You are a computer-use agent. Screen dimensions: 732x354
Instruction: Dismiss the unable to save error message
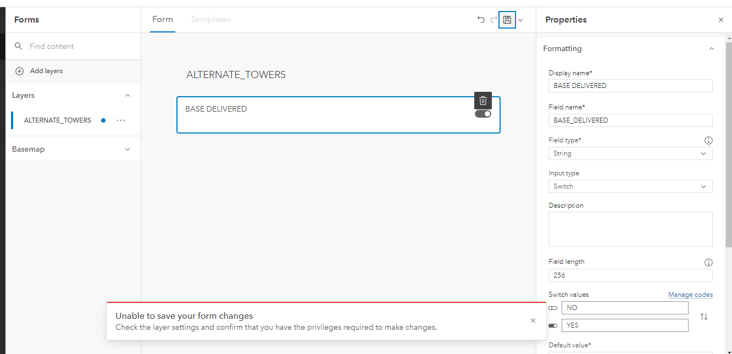pyautogui.click(x=533, y=320)
